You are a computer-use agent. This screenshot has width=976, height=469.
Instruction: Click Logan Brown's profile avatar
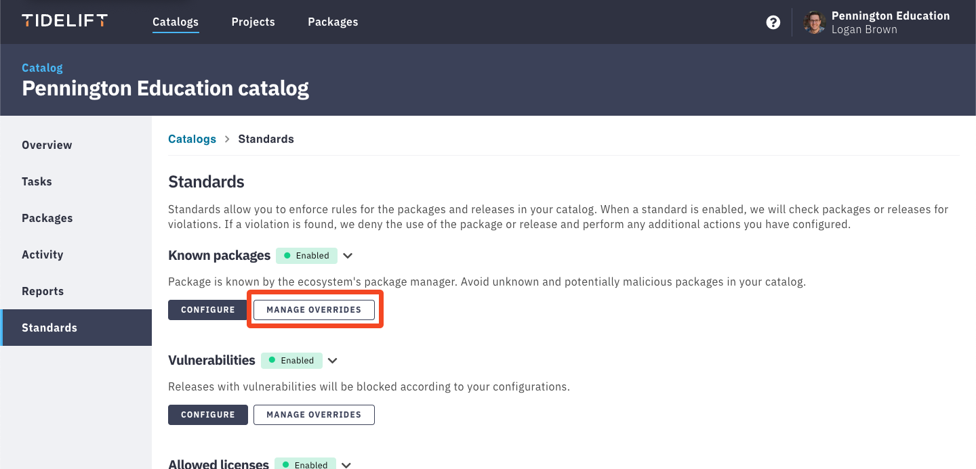(814, 22)
